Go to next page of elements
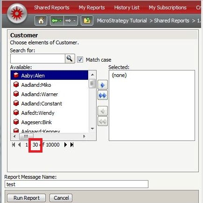Screen dimensions: 203x203 point(65,145)
